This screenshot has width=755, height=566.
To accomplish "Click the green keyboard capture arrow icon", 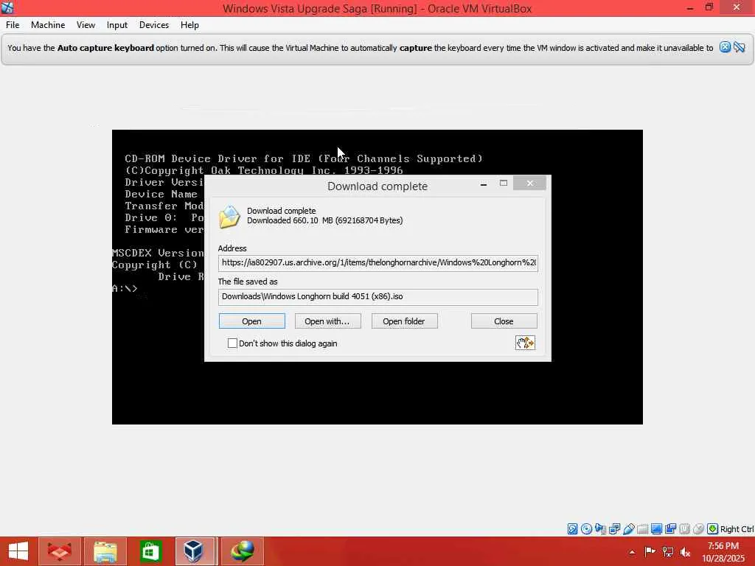I will pyautogui.click(x=713, y=529).
